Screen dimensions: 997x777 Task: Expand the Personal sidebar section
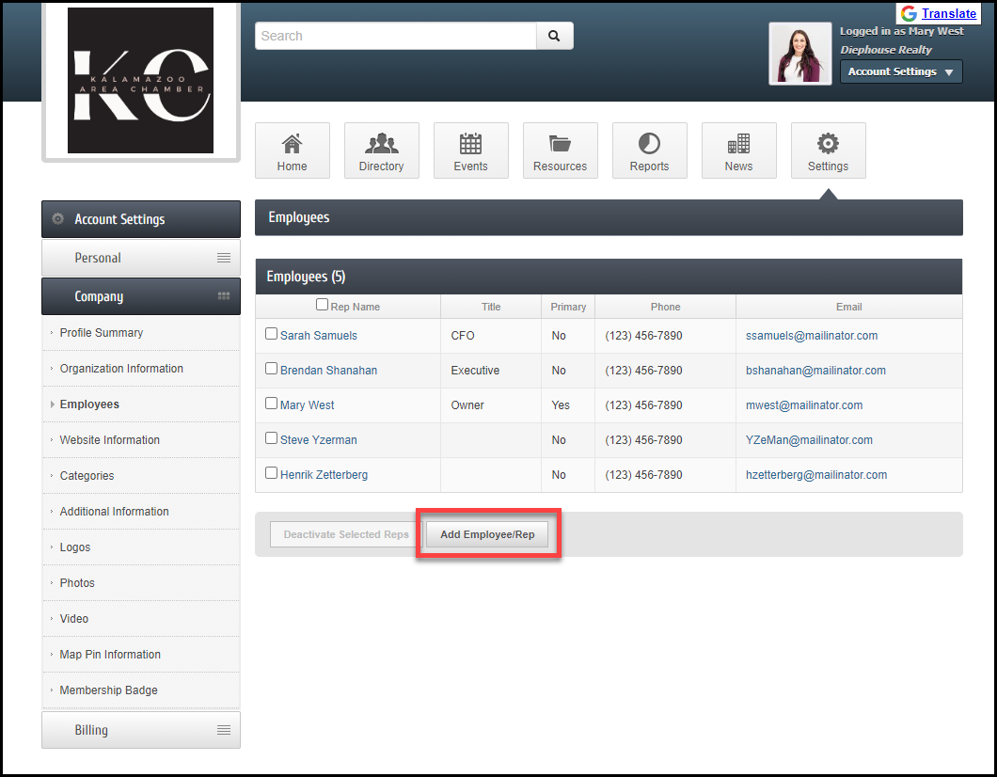pos(141,258)
